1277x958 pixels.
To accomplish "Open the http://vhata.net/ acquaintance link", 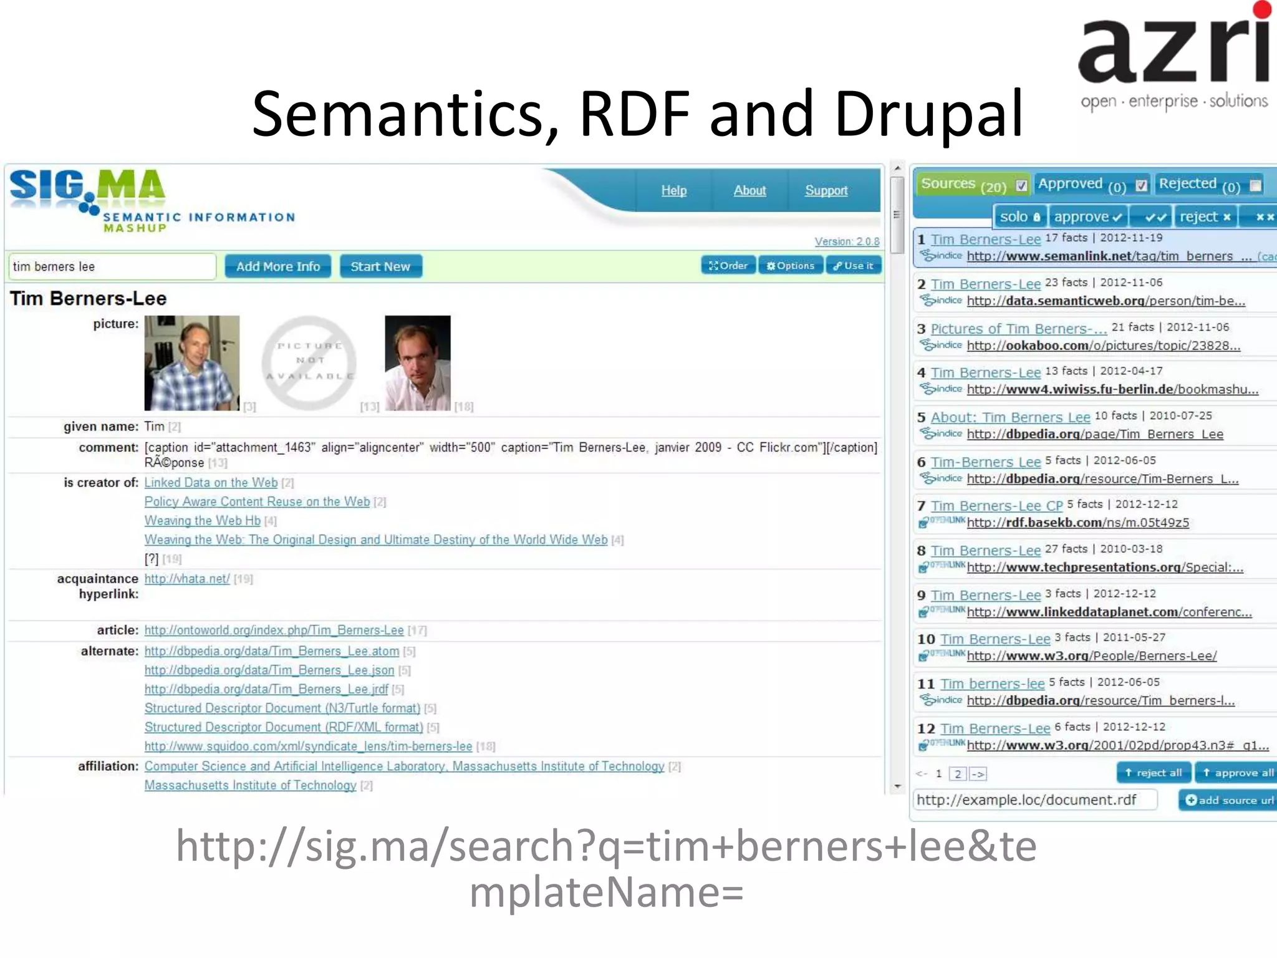I will point(187,579).
